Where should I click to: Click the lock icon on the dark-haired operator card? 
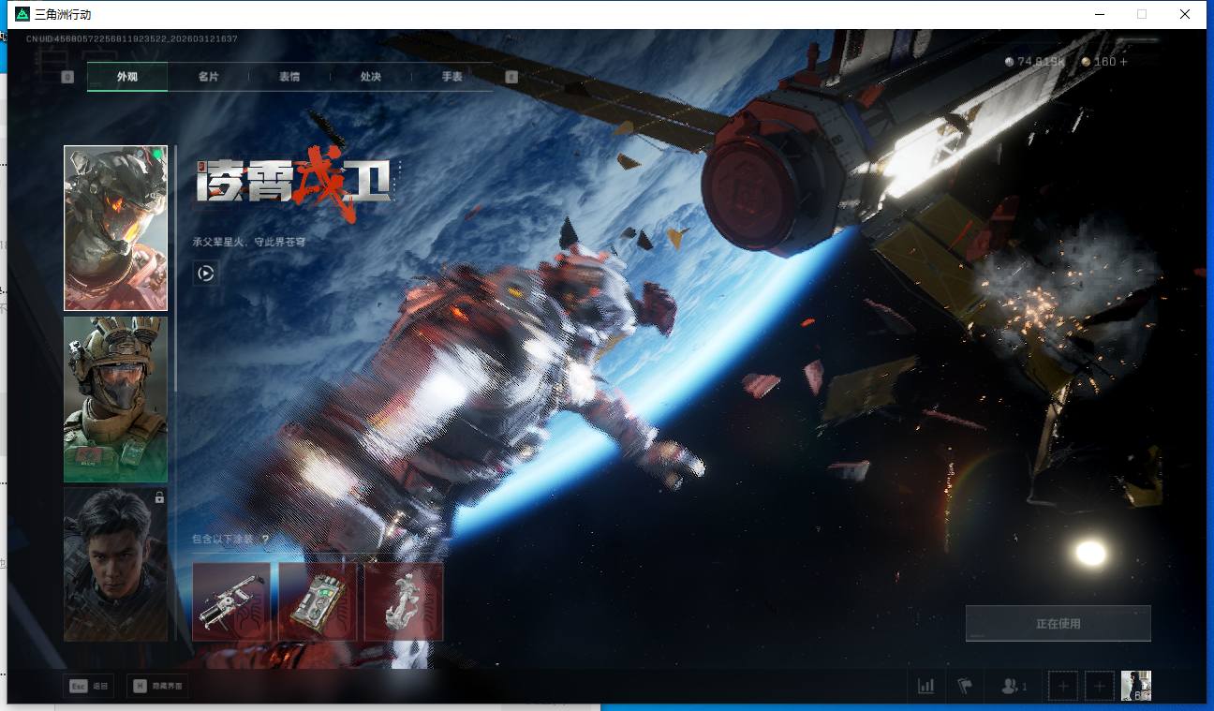159,497
